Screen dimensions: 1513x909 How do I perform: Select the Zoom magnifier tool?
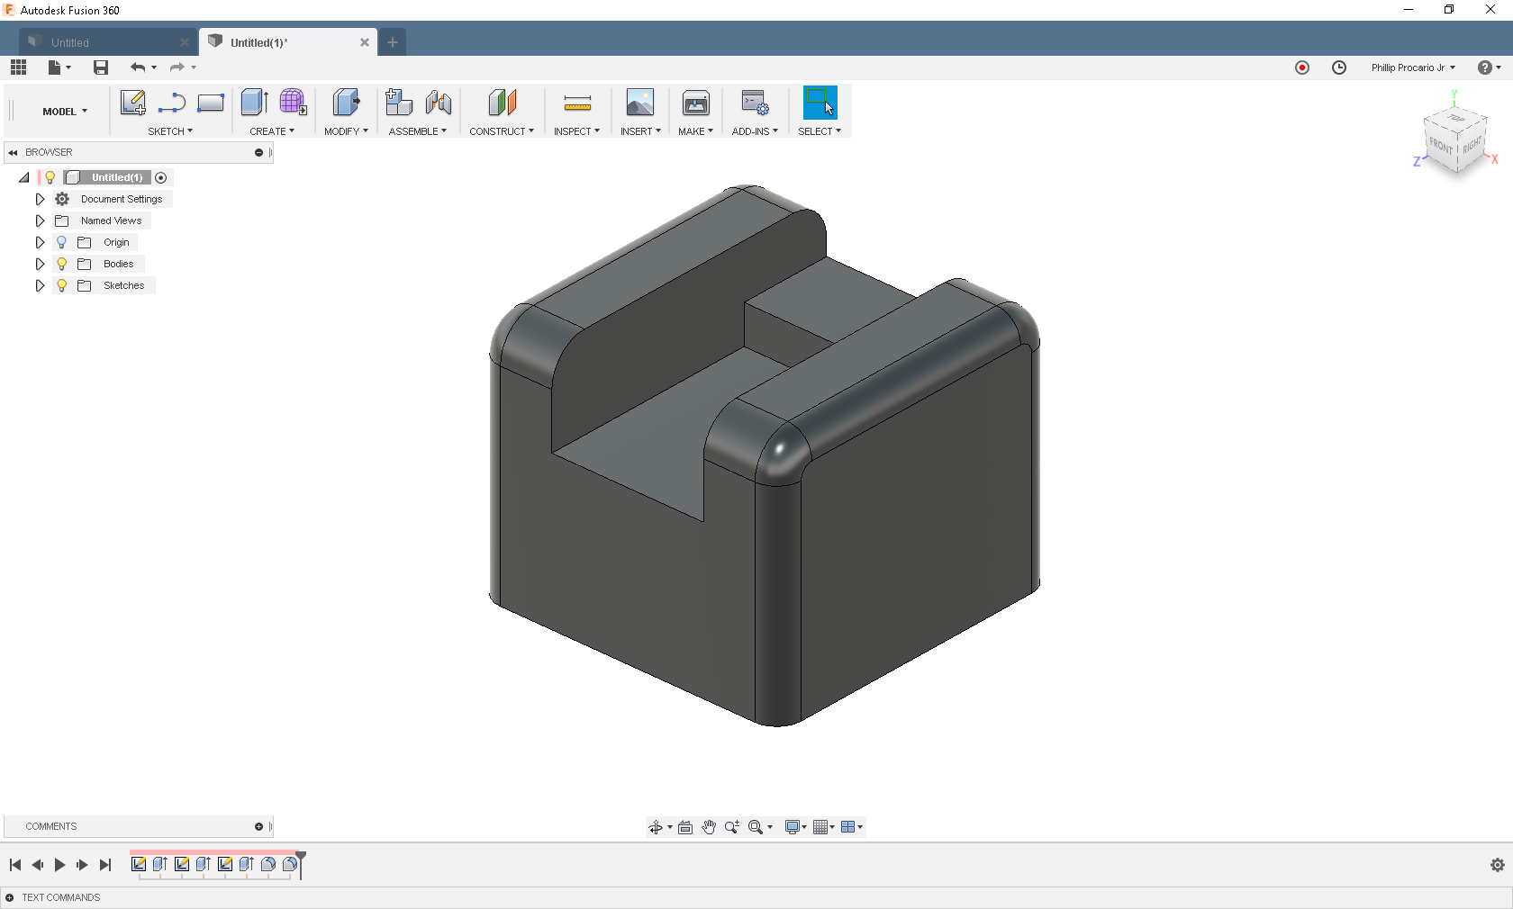tap(732, 827)
